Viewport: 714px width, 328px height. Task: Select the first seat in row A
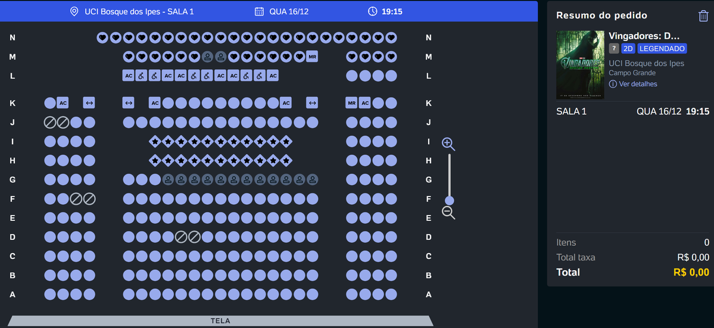(49, 294)
